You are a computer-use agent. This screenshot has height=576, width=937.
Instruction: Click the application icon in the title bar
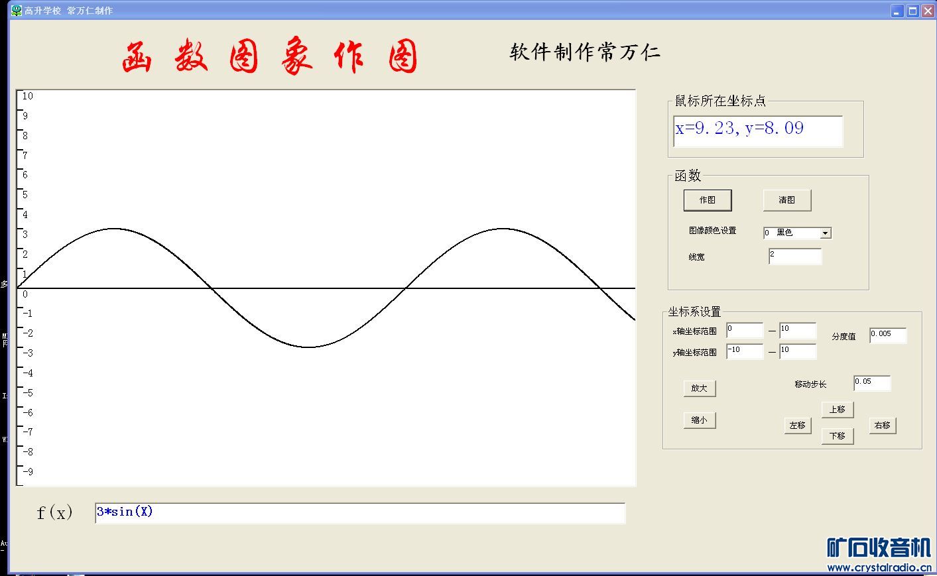click(17, 11)
